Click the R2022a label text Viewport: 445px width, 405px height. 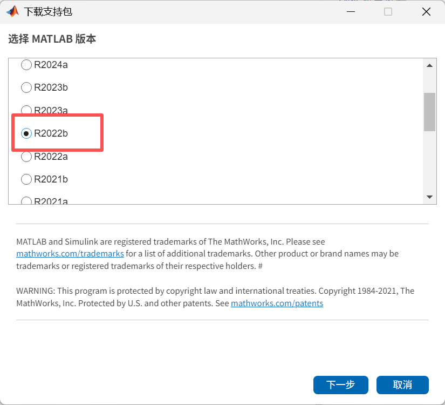pyautogui.click(x=51, y=156)
